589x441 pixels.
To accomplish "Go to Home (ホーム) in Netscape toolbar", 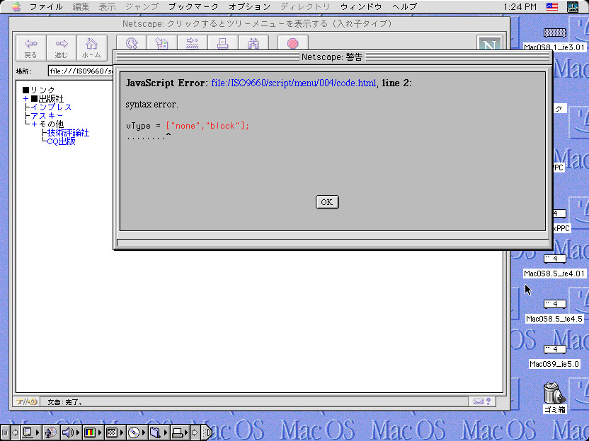I will click(x=91, y=48).
